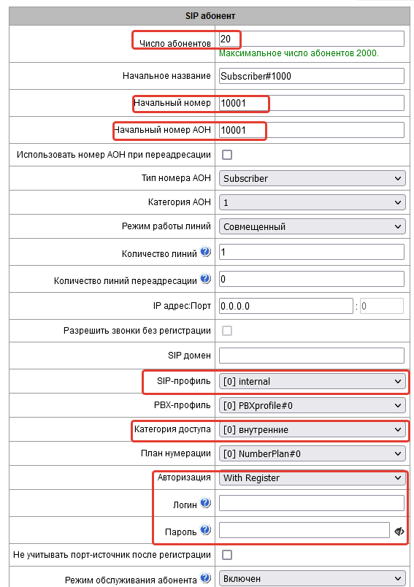The height and width of the screenshot is (587, 414).
Task: Click the SIP домен text field
Action: 312,356
